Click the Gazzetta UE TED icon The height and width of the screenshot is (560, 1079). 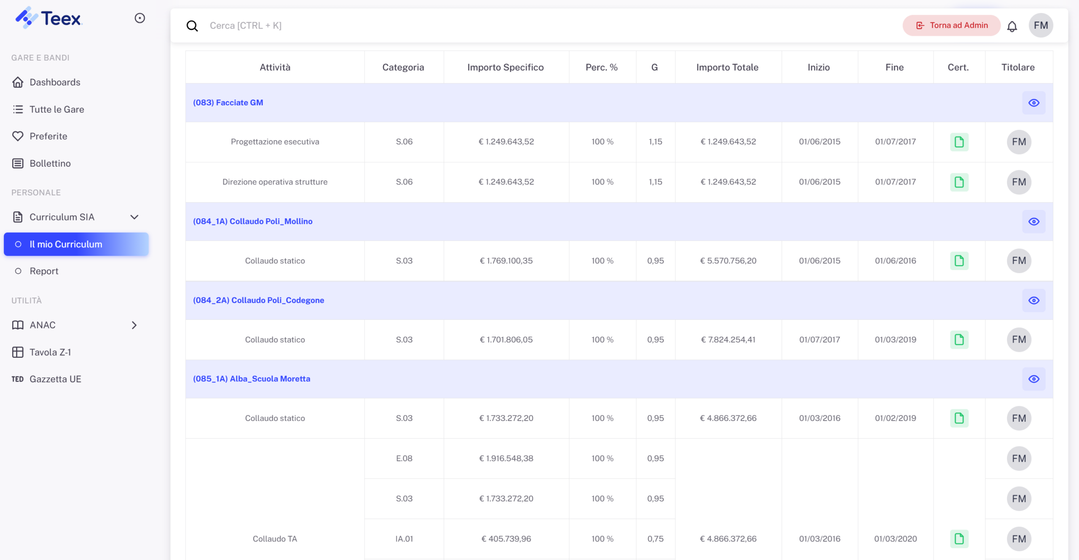coord(17,379)
